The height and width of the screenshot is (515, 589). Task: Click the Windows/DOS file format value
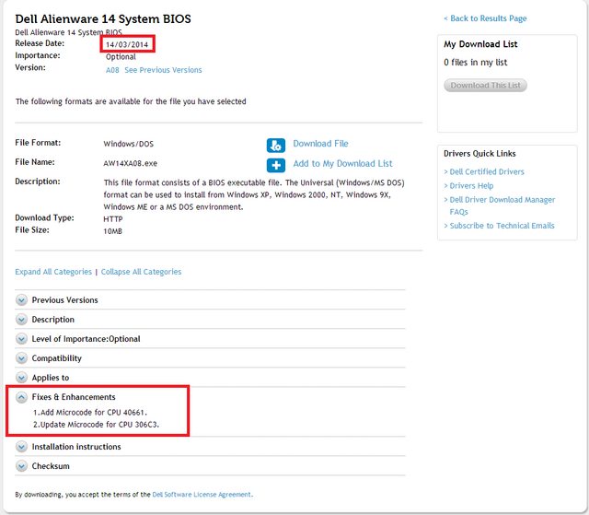pyautogui.click(x=129, y=144)
